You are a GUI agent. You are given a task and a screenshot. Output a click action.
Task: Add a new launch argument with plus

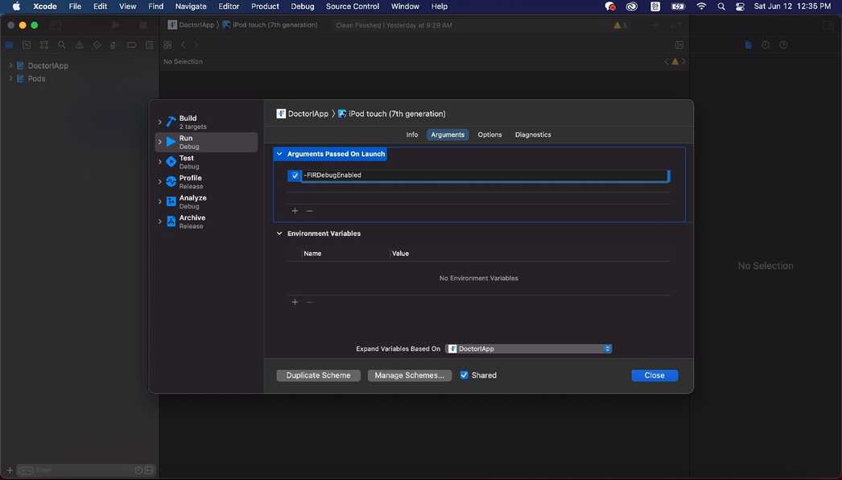click(295, 211)
